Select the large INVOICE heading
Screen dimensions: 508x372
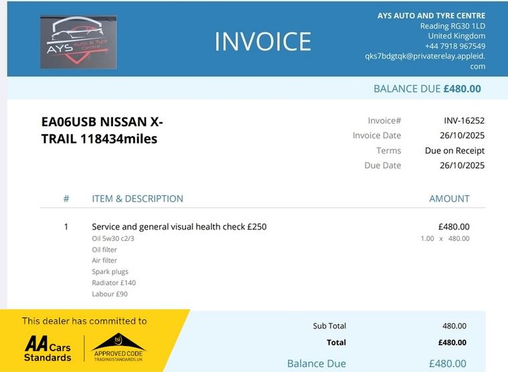tap(262, 41)
